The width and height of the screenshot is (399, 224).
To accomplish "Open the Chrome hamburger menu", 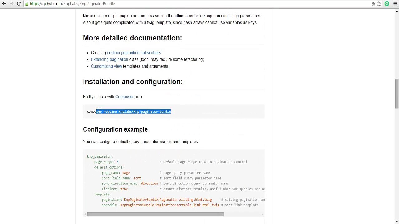I will tap(395, 4).
